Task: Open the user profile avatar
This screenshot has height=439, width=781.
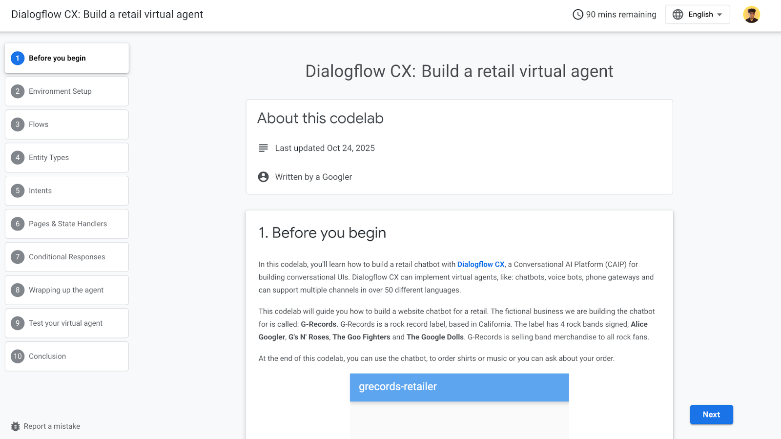Action: [x=751, y=15]
